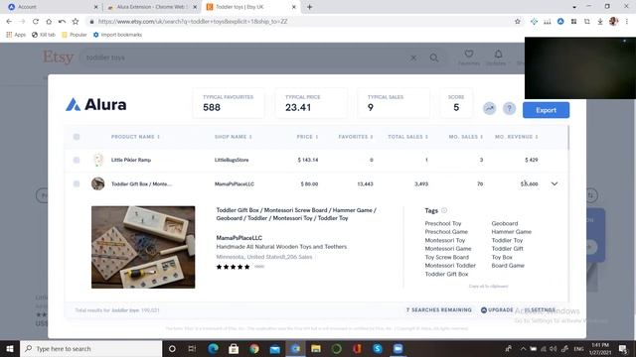Screen dimensions: 636x357
Task: Open Microsoft Edge from taskbar
Action: point(213,348)
